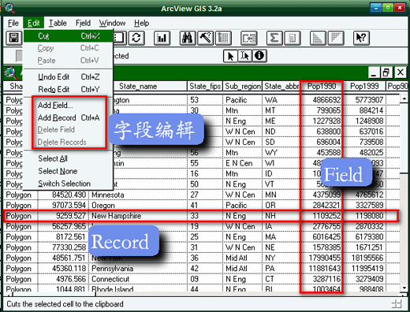Screen dimensions: 410x312
Task: Click the Summarize sigma icon
Action: [x=274, y=38]
